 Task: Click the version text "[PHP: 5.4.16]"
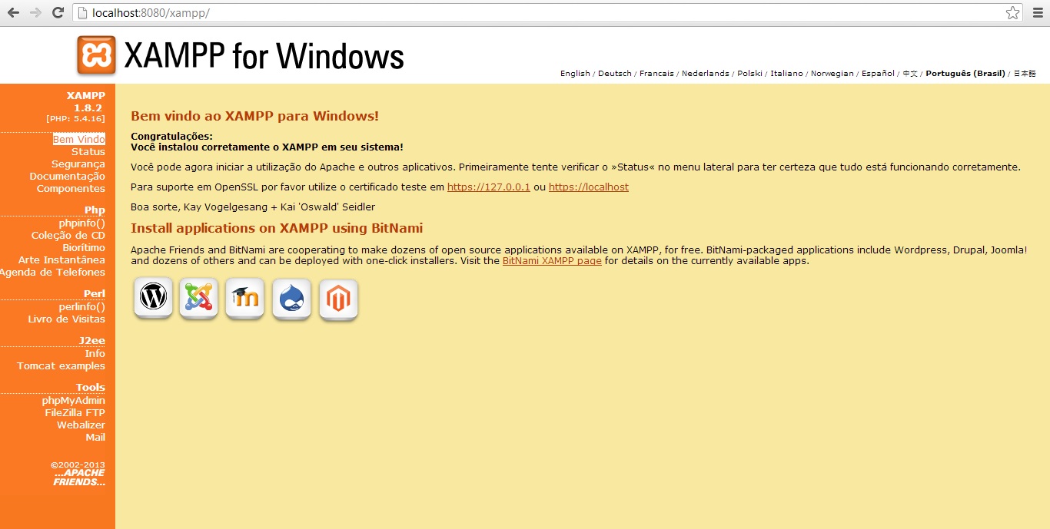75,119
